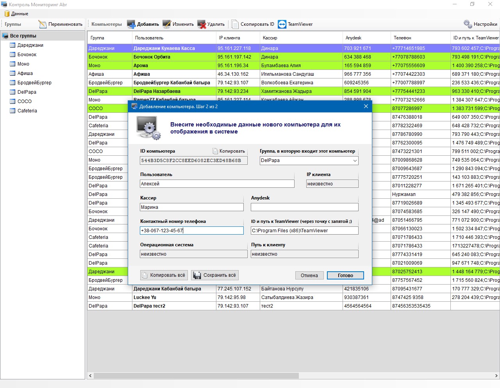Sort by IP клиента column header

click(238, 38)
